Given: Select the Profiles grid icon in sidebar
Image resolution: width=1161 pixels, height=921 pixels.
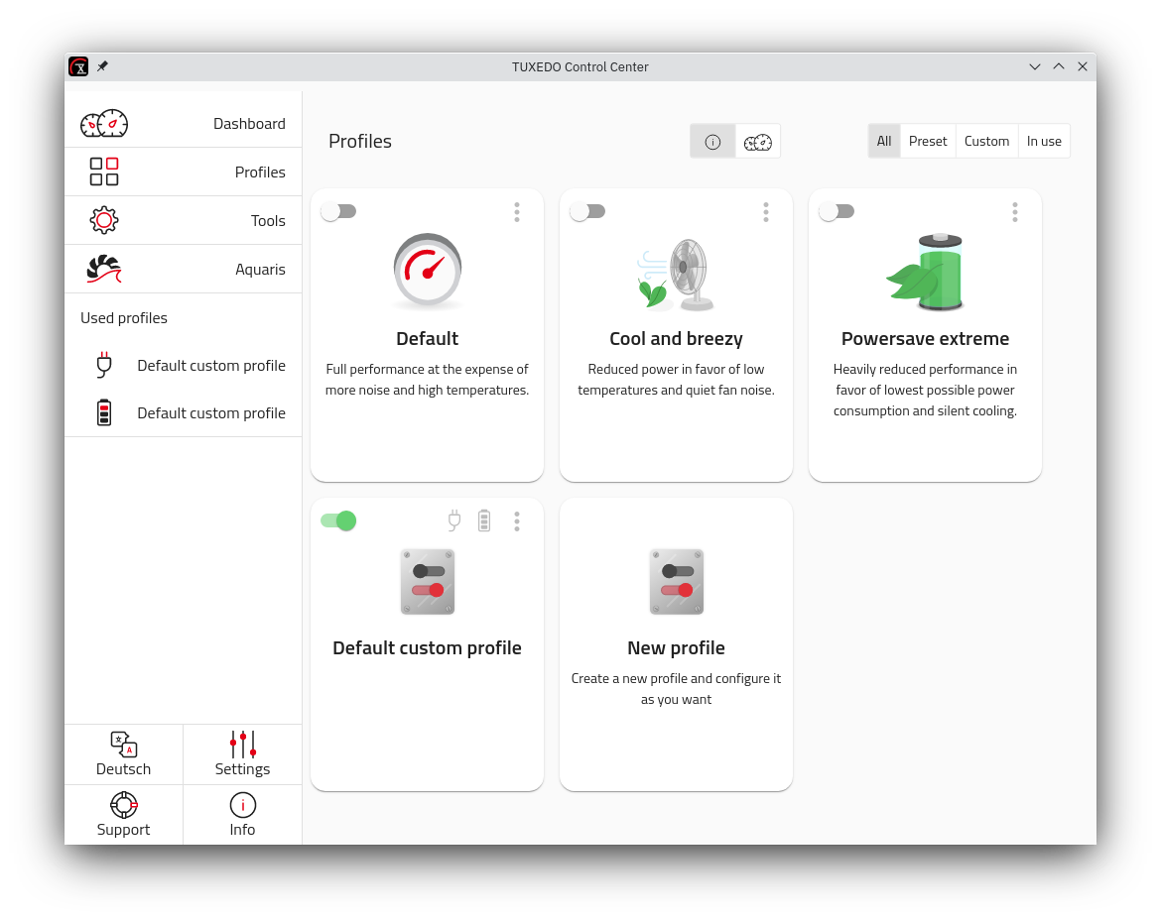Looking at the screenshot, I should coord(103,172).
